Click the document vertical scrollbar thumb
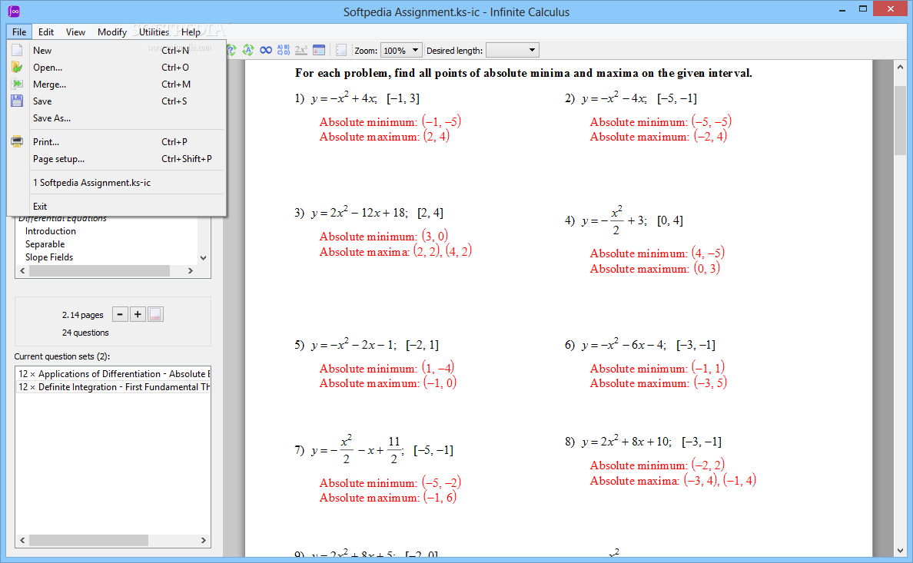The height and width of the screenshot is (563, 913). tap(900, 120)
